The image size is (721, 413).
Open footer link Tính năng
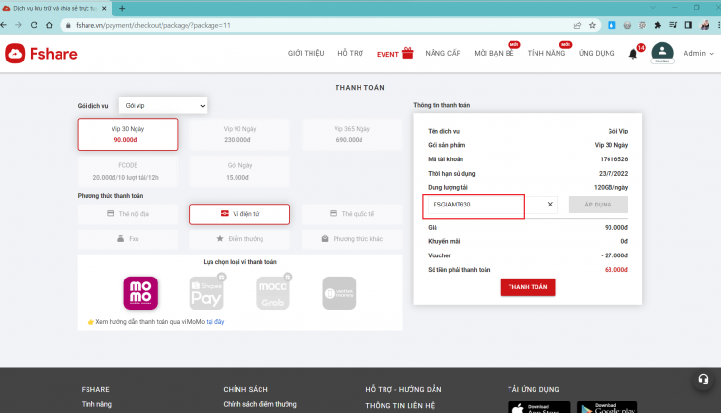tap(96, 404)
